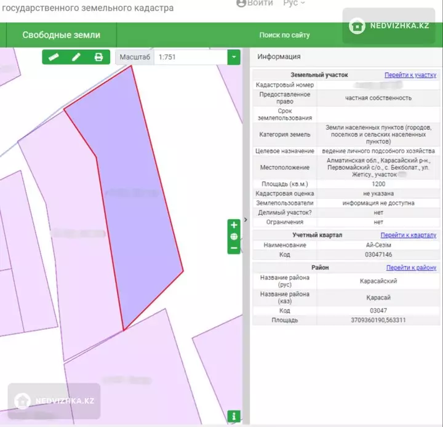
Task: Print the cadastral map
Action: pyautogui.click(x=98, y=57)
